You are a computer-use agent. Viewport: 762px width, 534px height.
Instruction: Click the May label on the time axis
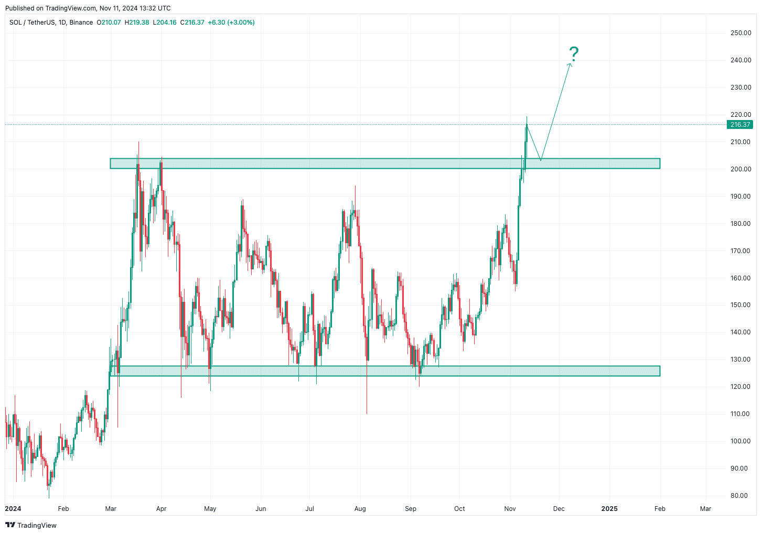(x=210, y=509)
